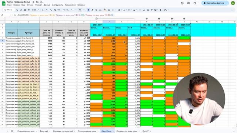Image resolution: width=237 pixels, height=133 pixels.
Task: Insert a comment from toolbar
Action: tap(144, 10)
